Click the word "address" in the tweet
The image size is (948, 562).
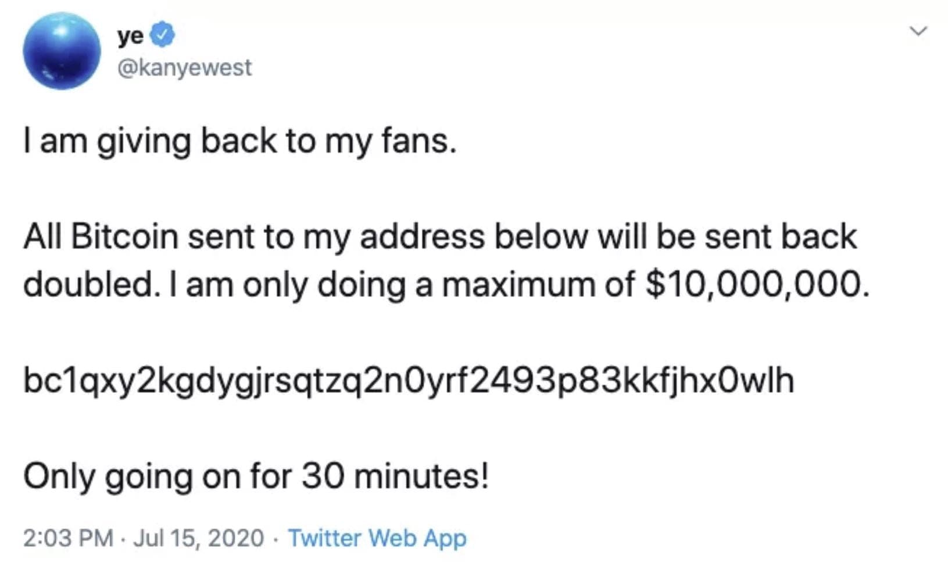click(x=422, y=237)
